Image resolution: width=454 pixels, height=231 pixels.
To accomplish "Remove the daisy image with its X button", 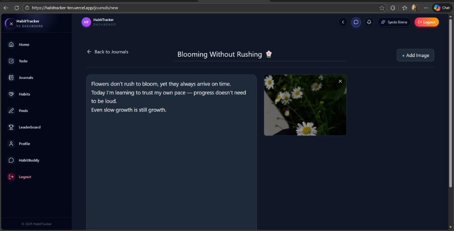I will pyautogui.click(x=340, y=81).
